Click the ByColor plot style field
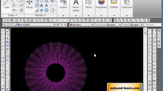 [x=153, y=25]
